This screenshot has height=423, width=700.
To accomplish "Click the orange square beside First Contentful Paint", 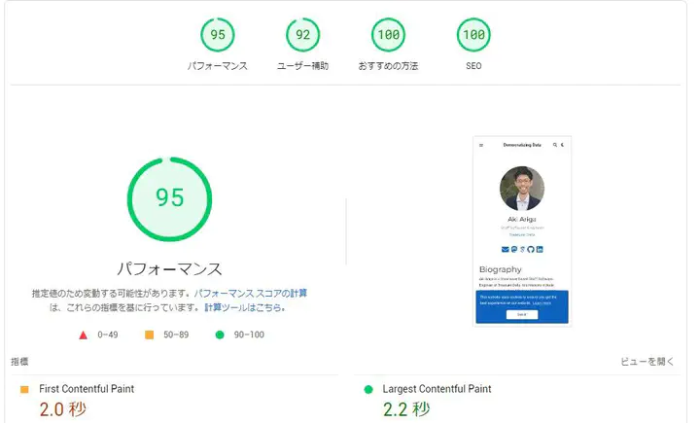I will click(x=24, y=390).
